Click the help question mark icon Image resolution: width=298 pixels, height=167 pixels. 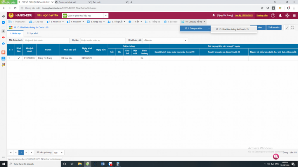pyautogui.click(x=273, y=15)
